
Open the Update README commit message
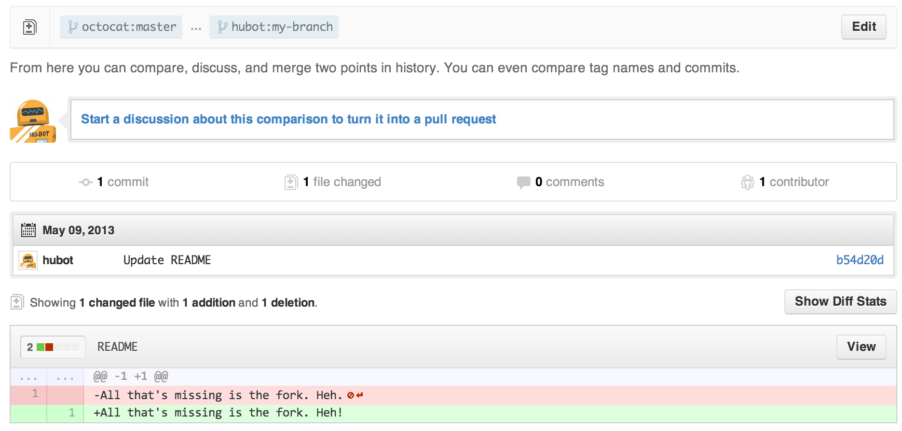(167, 260)
